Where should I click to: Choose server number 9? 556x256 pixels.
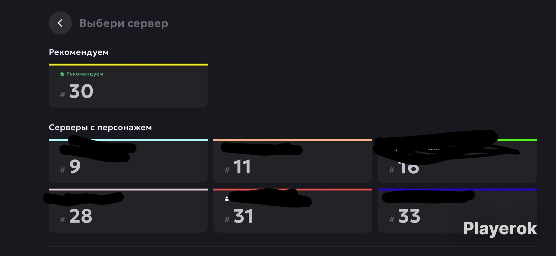pos(128,161)
